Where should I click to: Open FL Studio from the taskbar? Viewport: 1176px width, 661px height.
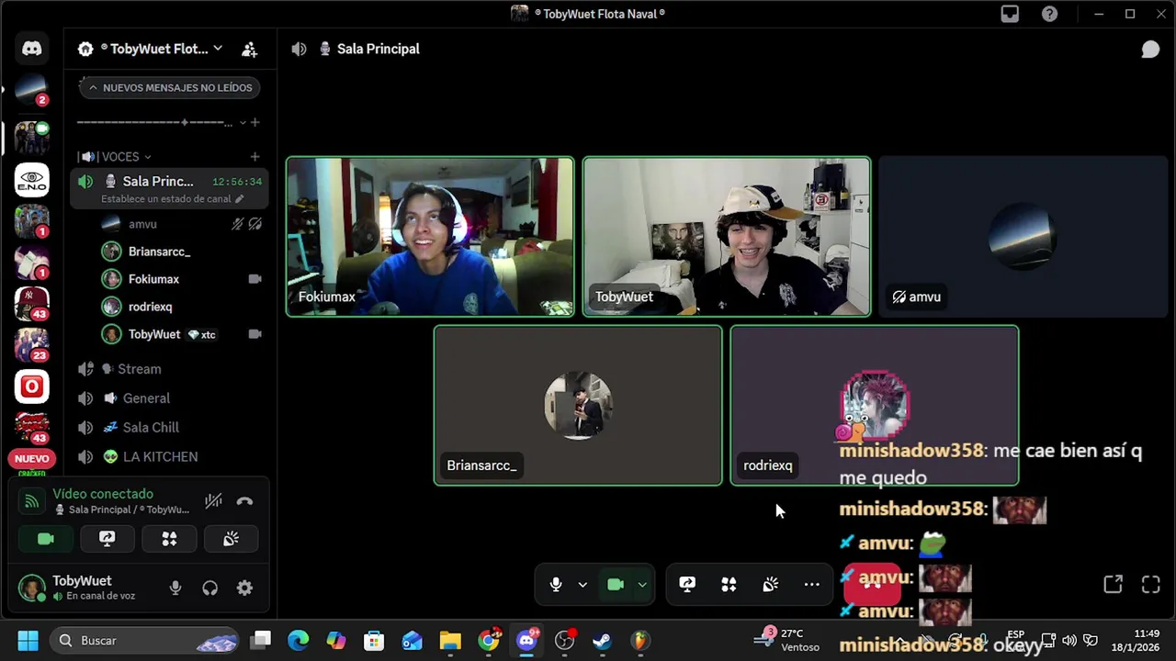pos(640,641)
